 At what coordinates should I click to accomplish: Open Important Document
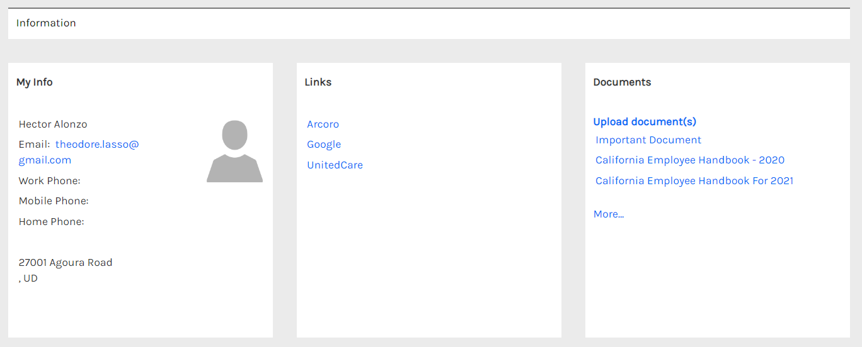pos(648,140)
